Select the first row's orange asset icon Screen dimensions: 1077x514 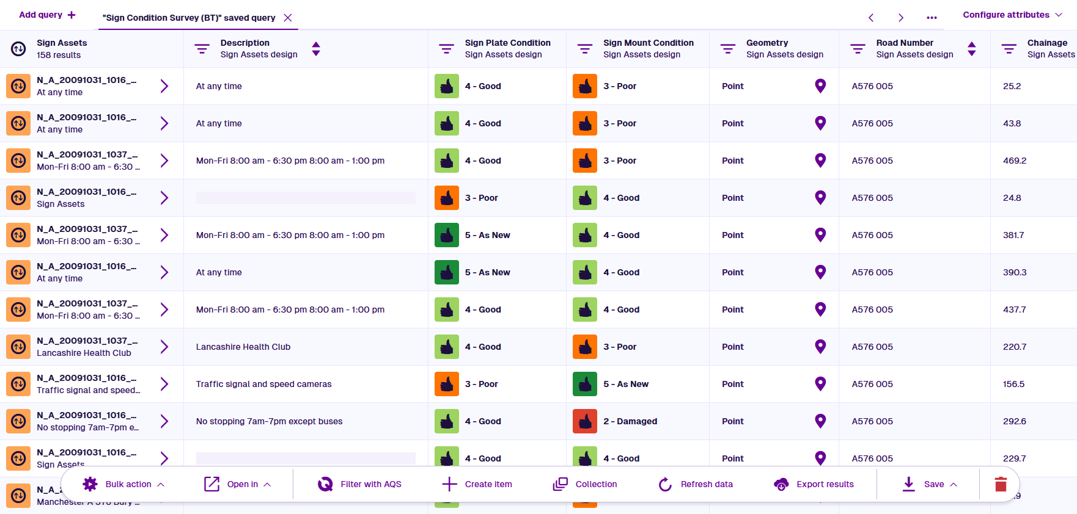tap(18, 86)
